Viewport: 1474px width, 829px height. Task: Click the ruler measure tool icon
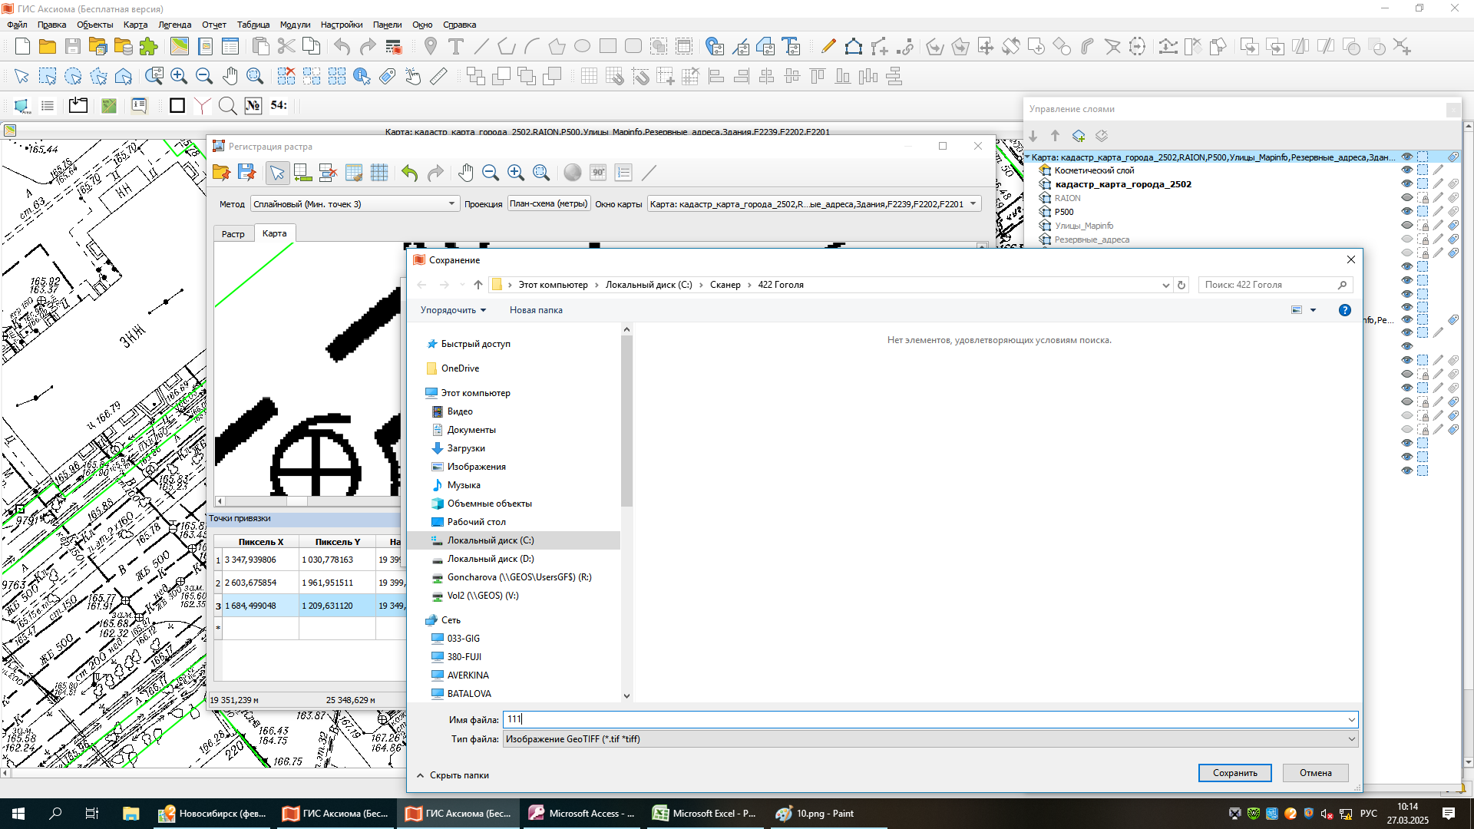(x=438, y=76)
